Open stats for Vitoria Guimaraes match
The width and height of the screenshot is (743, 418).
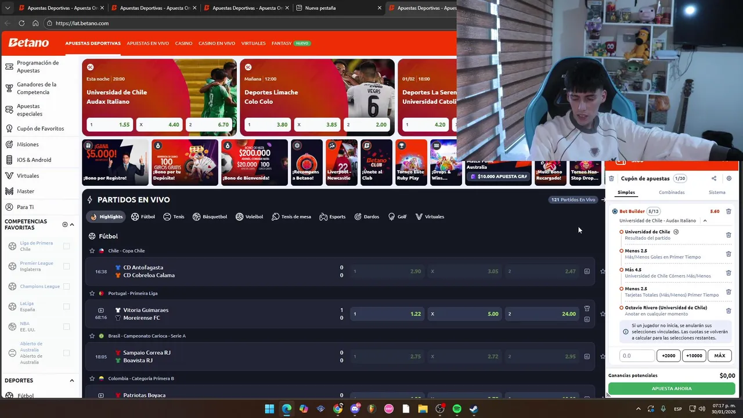click(x=587, y=319)
